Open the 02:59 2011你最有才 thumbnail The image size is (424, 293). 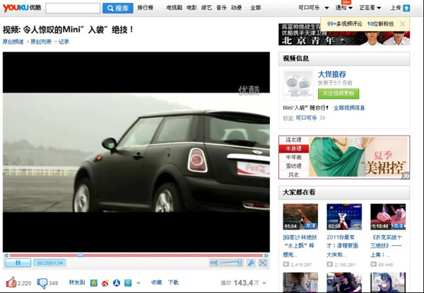(344, 217)
